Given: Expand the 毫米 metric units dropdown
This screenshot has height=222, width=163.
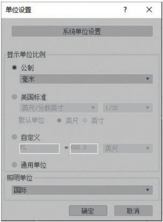Looking at the screenshot, I should (86, 79).
